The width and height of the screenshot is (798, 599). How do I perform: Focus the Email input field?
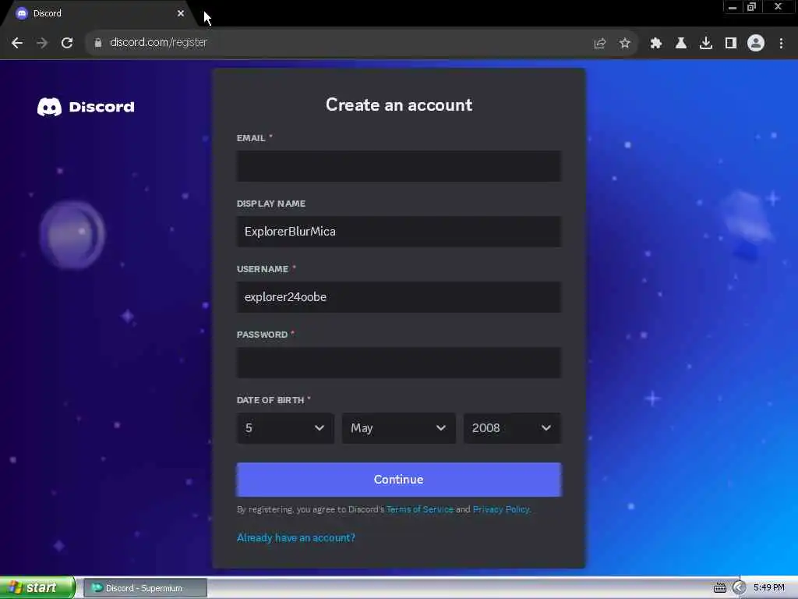point(398,166)
